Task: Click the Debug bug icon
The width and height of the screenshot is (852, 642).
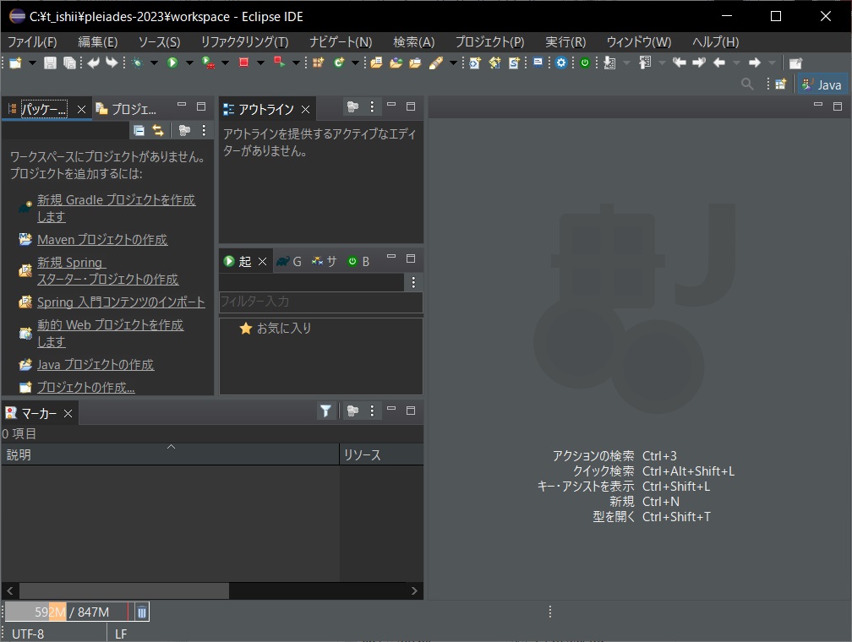Action: tap(138, 63)
